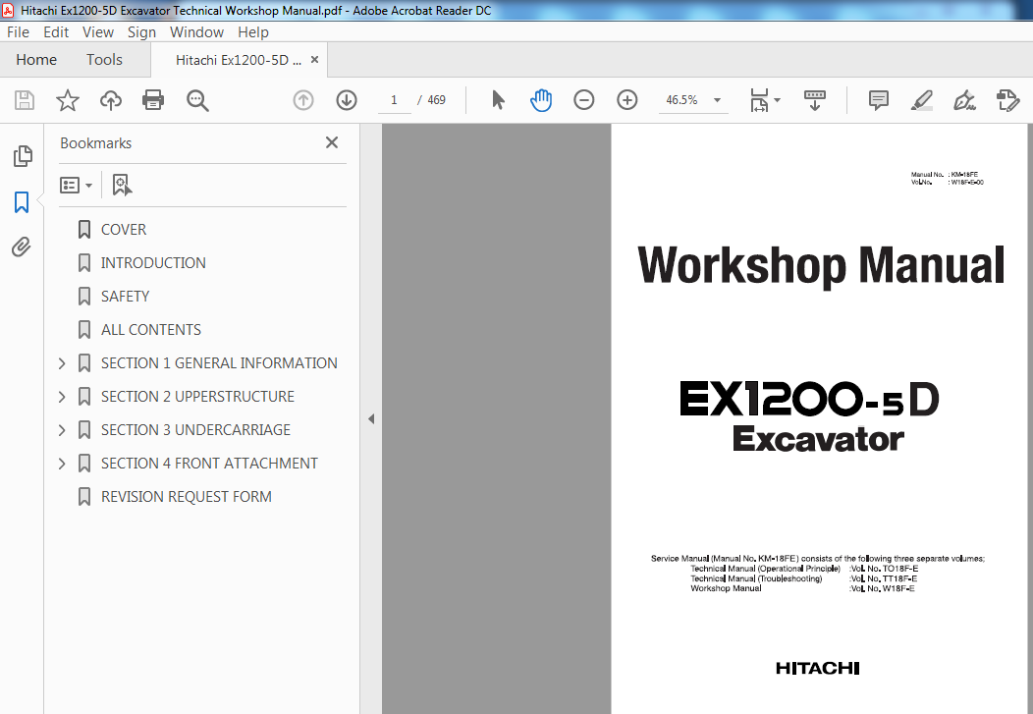This screenshot has height=714, width=1033.
Task: Click the fit page width icon
Action: (x=759, y=100)
